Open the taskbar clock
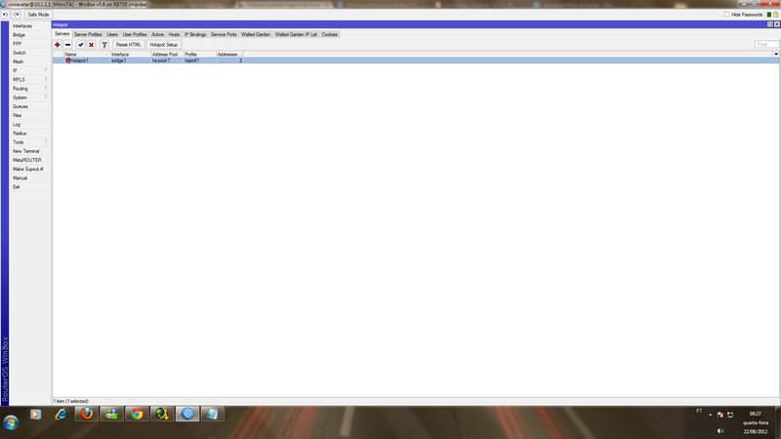Viewport: 781px width, 439px height. click(x=755, y=422)
